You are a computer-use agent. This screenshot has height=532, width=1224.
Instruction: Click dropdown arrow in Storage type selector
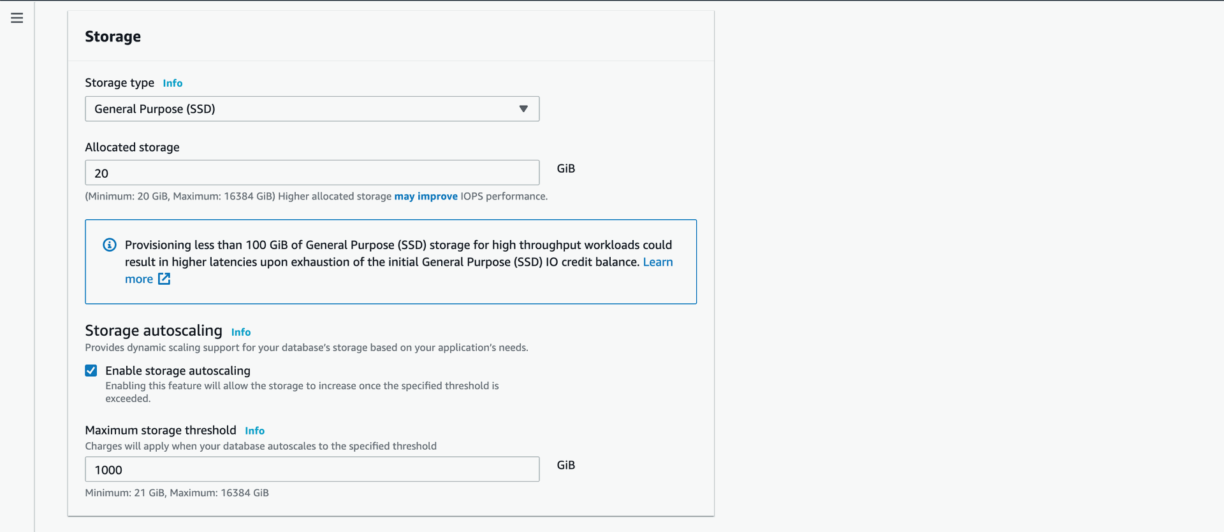coord(523,109)
